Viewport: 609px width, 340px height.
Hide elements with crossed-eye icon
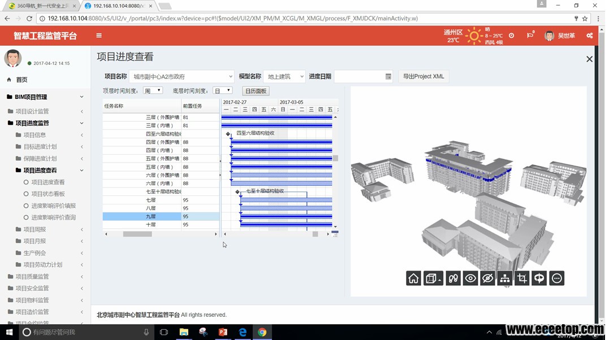click(x=487, y=278)
